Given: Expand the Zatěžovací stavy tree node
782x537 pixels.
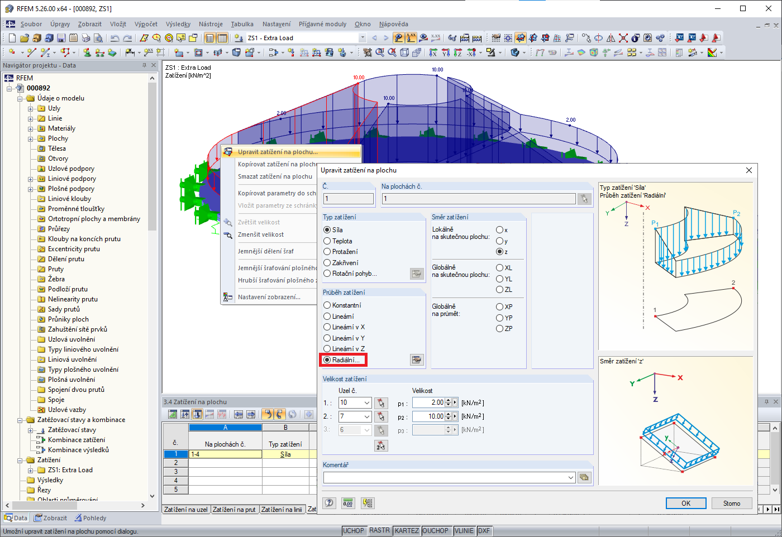Looking at the screenshot, I should (31, 430).
